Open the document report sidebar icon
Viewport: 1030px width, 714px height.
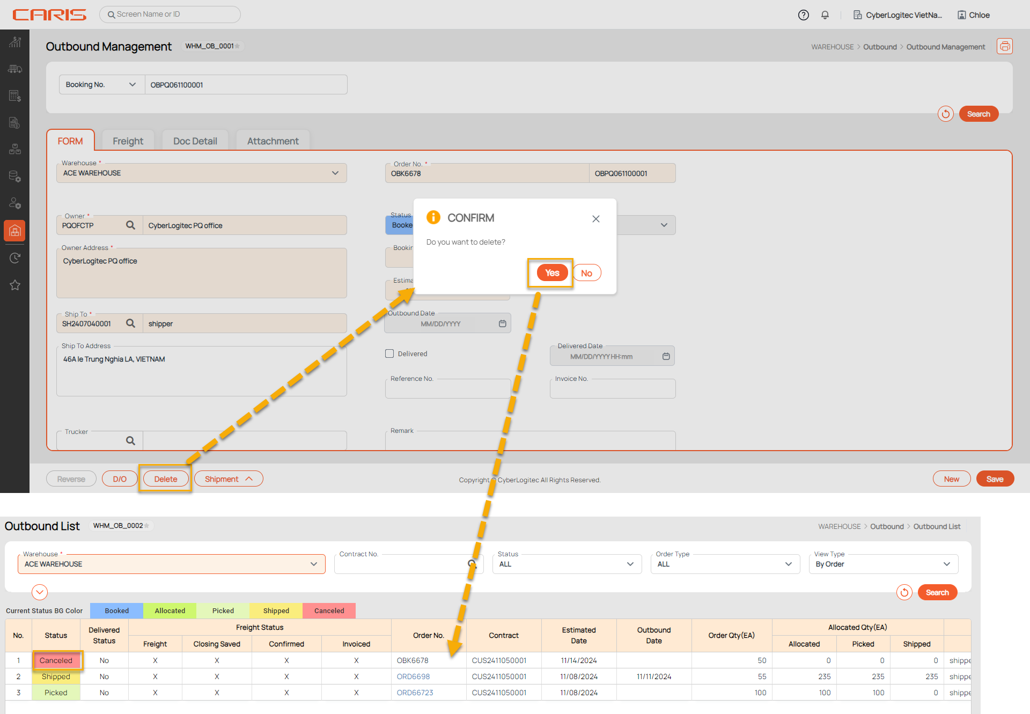click(15, 123)
